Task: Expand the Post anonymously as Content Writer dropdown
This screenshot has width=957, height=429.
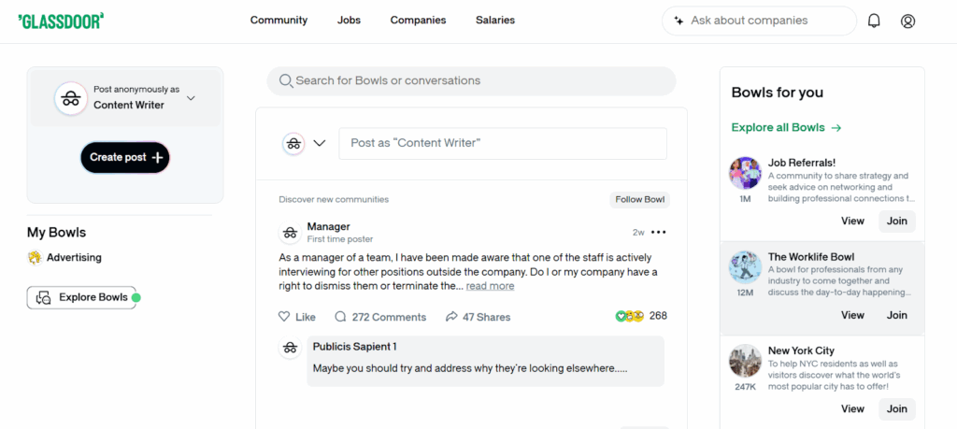Action: click(191, 97)
